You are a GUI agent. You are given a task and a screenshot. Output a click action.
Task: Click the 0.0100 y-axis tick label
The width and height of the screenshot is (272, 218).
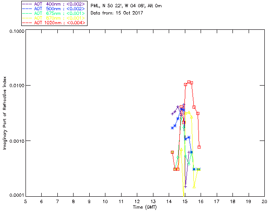point(17,86)
